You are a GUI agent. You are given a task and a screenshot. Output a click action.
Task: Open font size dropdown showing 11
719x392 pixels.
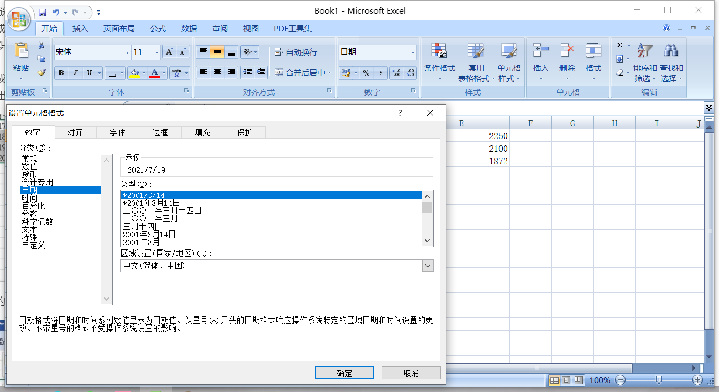coord(157,52)
